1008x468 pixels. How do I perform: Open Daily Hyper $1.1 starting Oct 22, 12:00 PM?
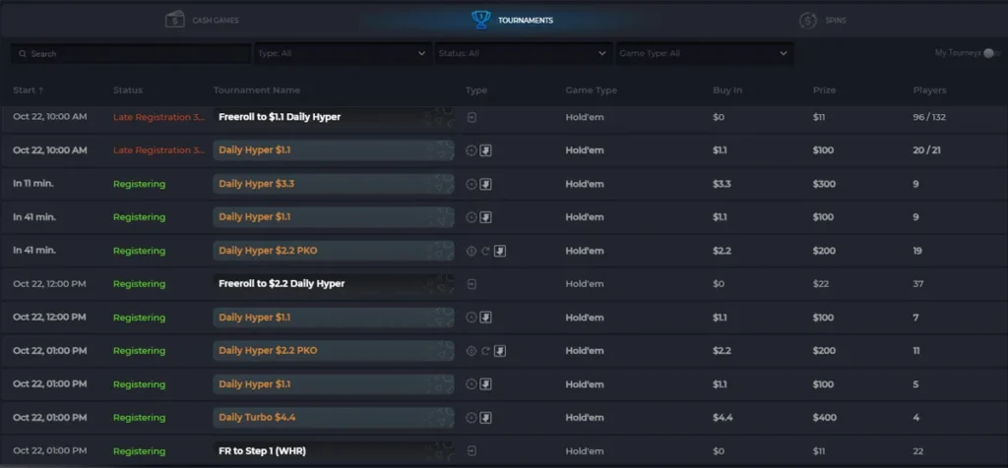[x=334, y=318]
